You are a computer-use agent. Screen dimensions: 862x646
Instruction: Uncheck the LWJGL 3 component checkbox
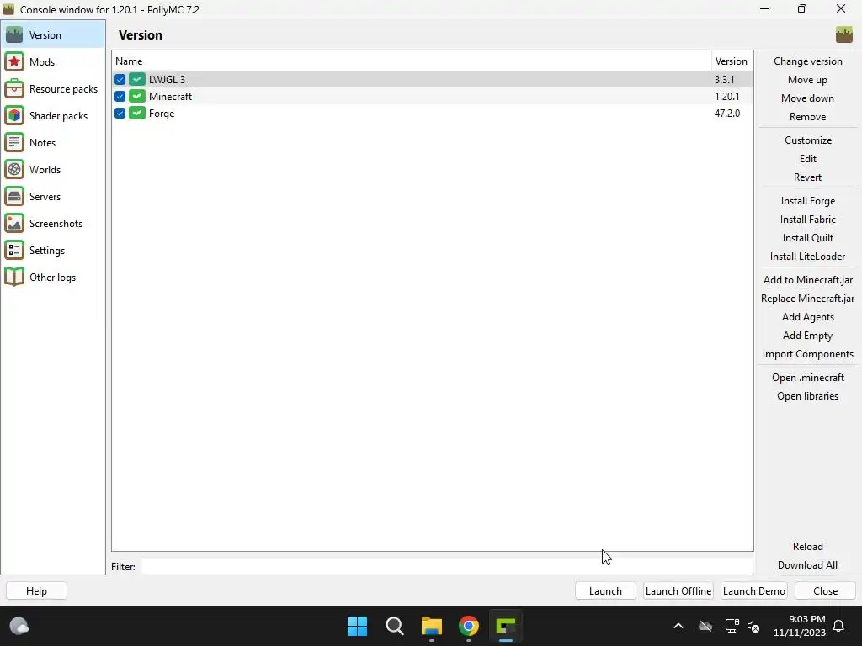(x=120, y=79)
